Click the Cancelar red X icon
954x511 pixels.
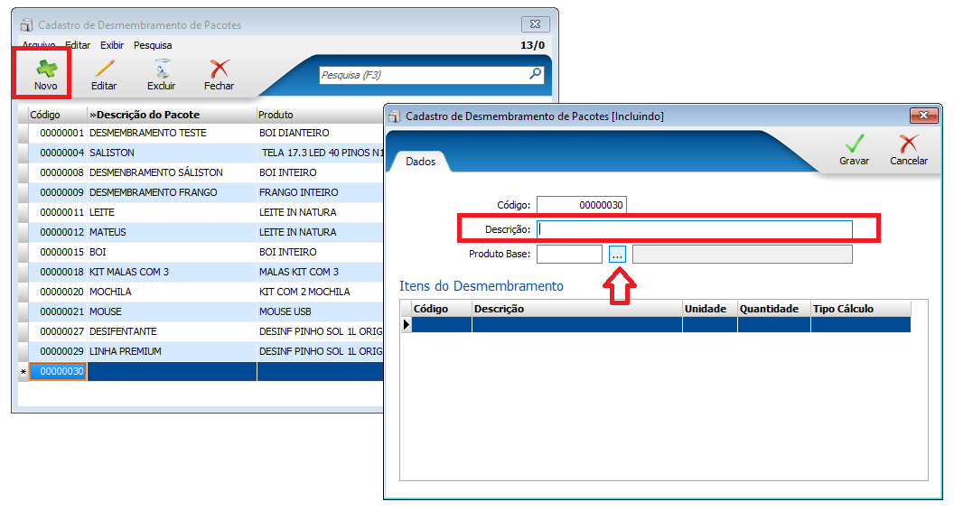[908, 144]
